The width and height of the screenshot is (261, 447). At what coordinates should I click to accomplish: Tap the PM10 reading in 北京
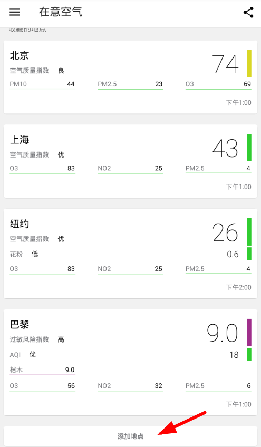tap(42, 85)
